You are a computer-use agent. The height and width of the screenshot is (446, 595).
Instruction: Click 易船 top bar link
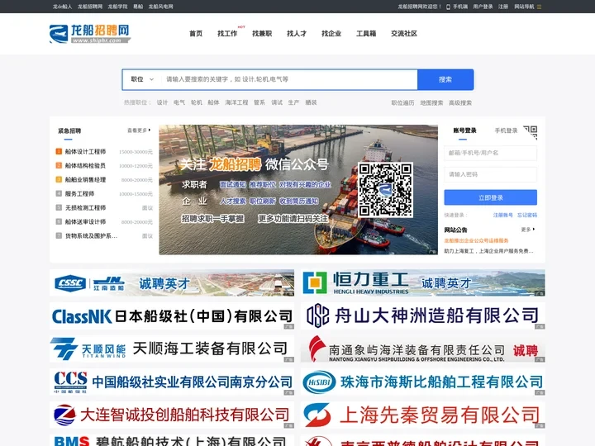click(138, 7)
